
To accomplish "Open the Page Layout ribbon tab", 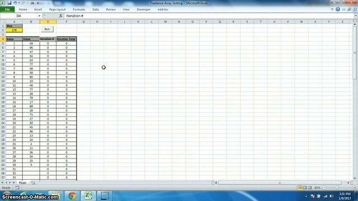I will (57, 9).
